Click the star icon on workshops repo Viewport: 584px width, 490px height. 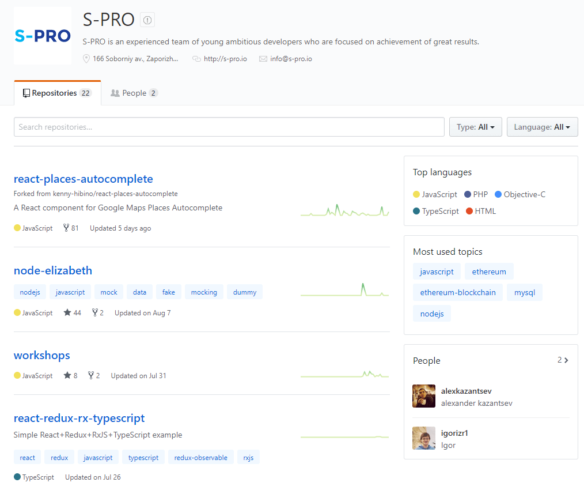67,376
